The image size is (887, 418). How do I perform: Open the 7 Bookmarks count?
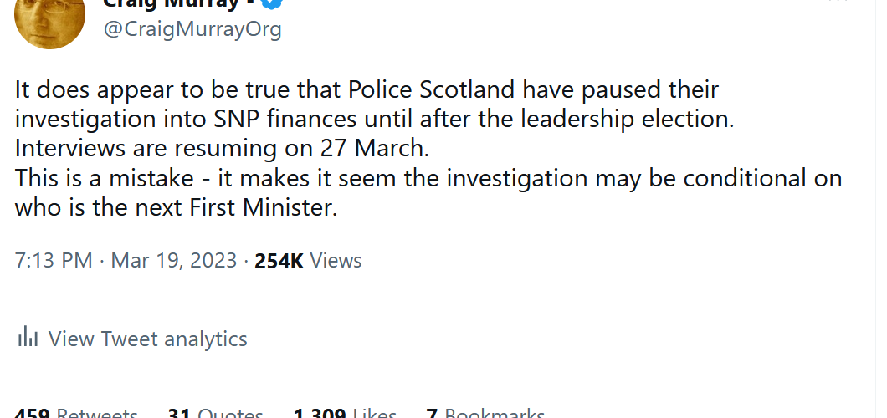click(x=485, y=413)
